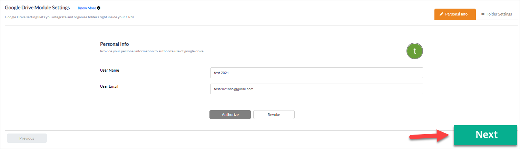Click the green 't' avatar circle
Screen dimensions: 520x149
click(x=415, y=51)
